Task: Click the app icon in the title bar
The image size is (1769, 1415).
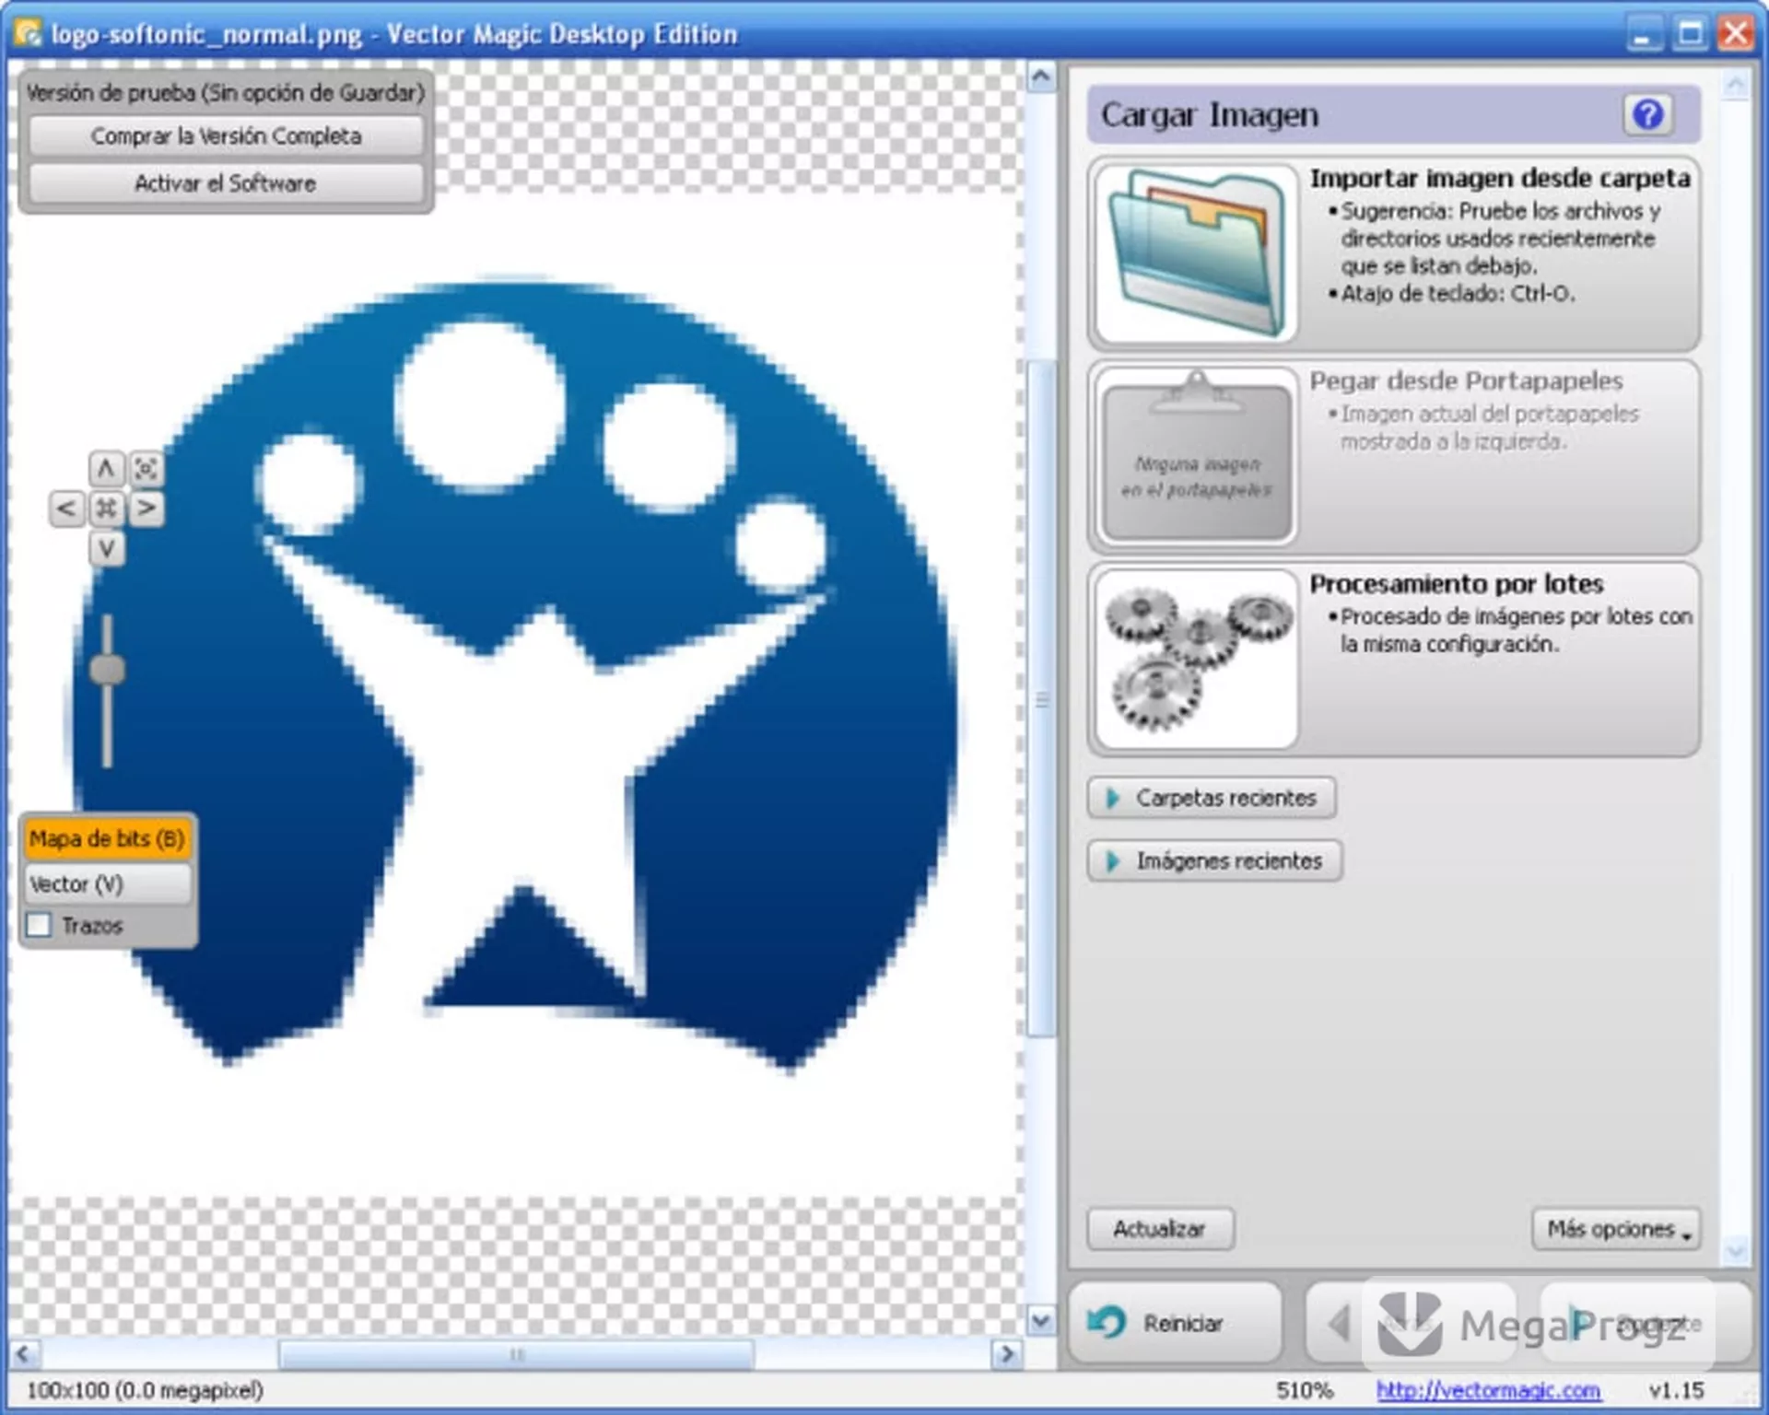Action: (x=28, y=33)
